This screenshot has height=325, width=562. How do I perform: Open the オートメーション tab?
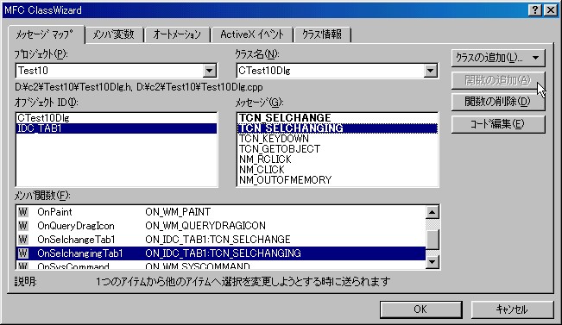[x=177, y=34]
